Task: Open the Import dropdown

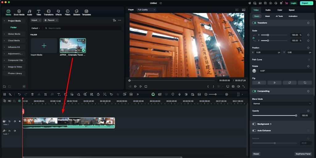Action: click(x=36, y=20)
